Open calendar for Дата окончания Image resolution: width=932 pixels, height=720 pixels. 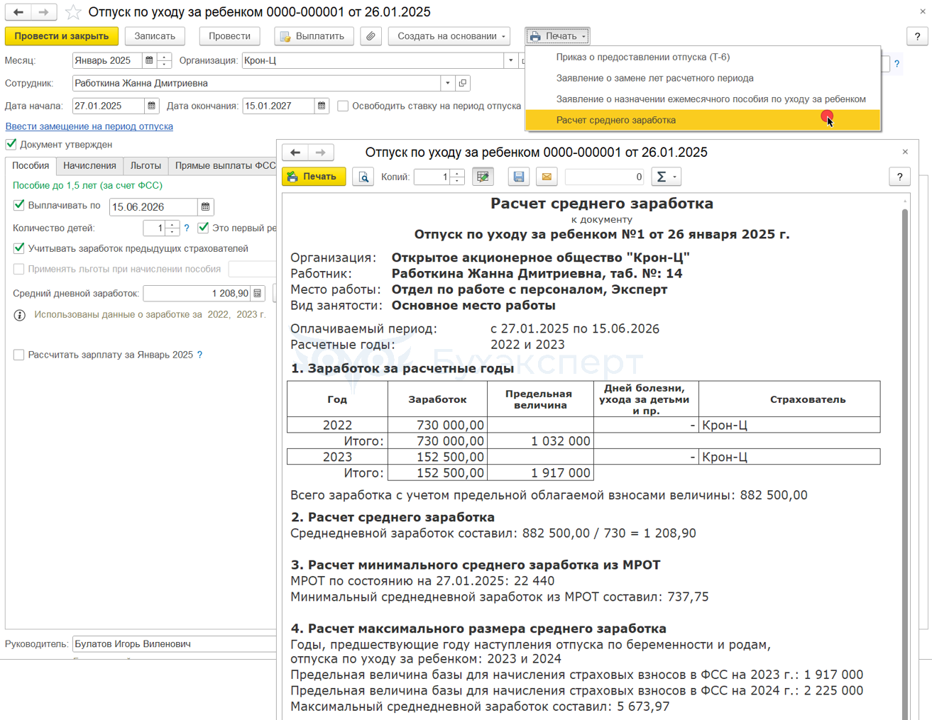coord(322,106)
